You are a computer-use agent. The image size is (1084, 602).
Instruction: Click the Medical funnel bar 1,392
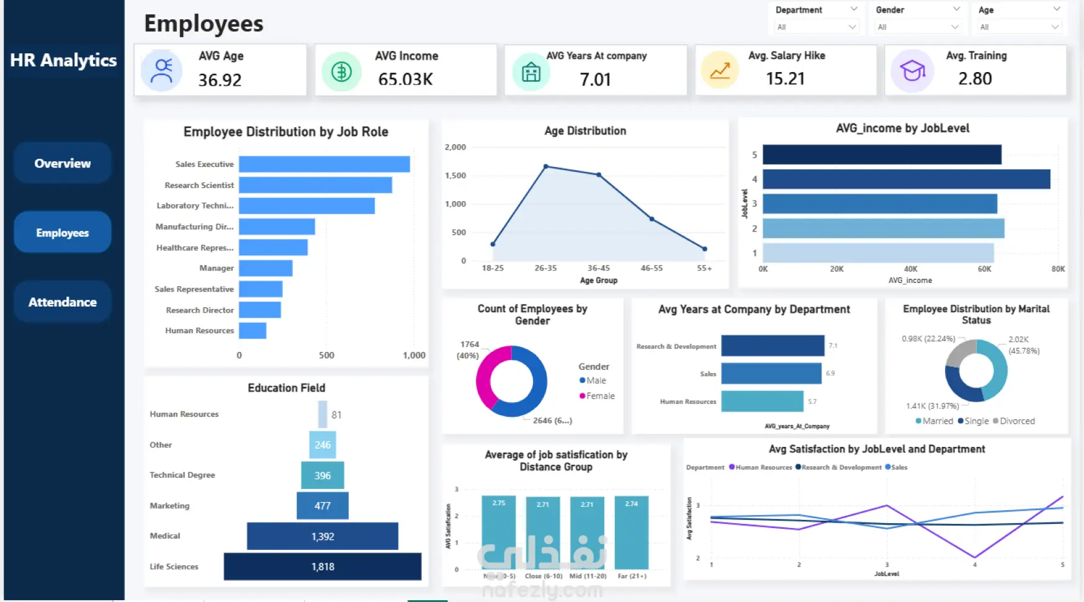tap(323, 536)
